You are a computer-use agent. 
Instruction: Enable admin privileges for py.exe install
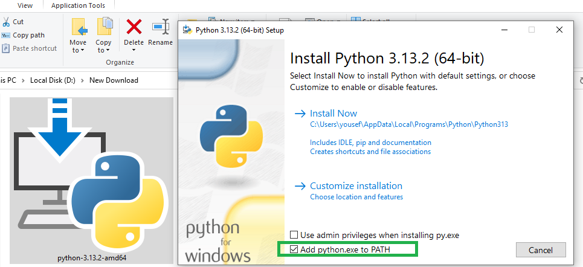(294, 235)
